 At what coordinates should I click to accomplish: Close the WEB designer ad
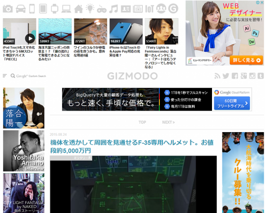click(262, 2)
